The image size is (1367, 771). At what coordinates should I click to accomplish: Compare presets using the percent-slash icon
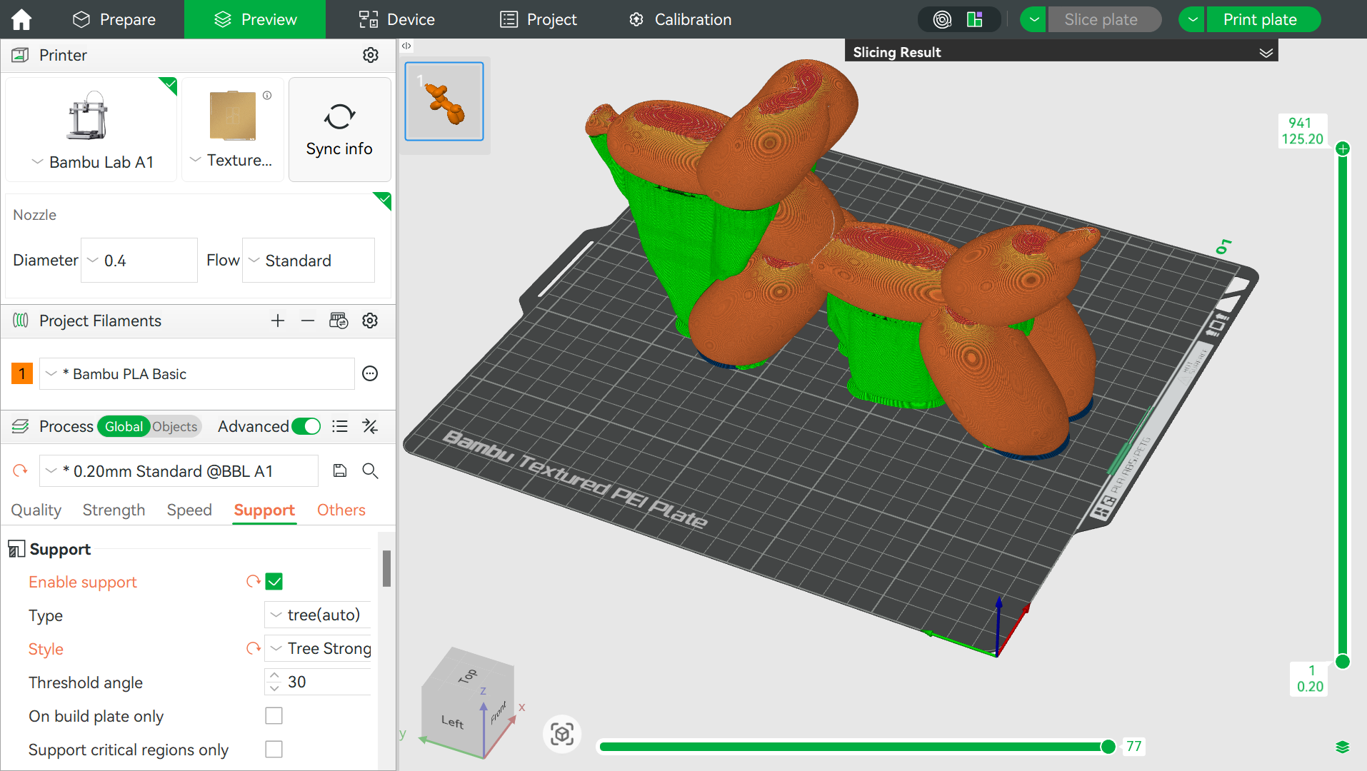(370, 426)
